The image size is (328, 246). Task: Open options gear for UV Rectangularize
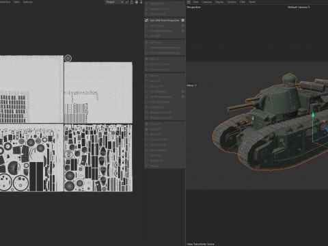point(182,96)
